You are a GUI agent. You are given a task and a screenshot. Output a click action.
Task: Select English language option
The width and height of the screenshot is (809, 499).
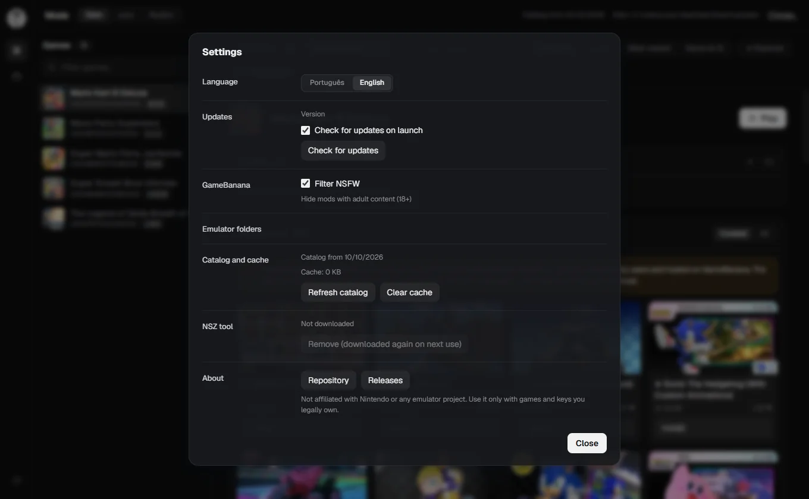coord(372,83)
